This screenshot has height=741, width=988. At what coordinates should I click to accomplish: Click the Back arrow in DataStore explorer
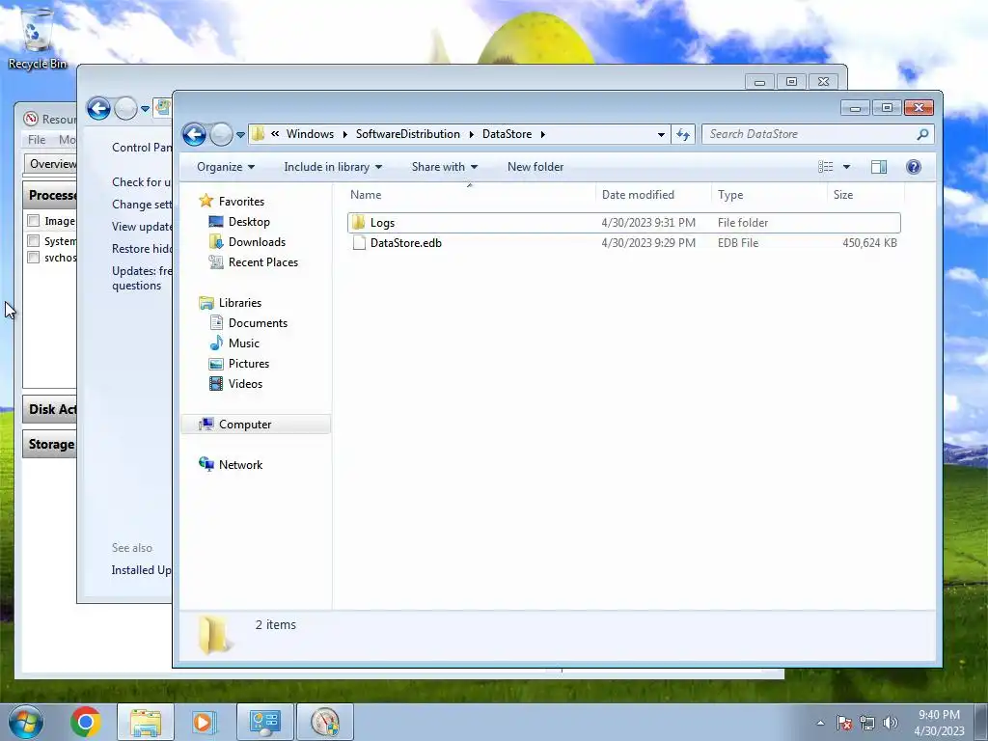point(194,134)
